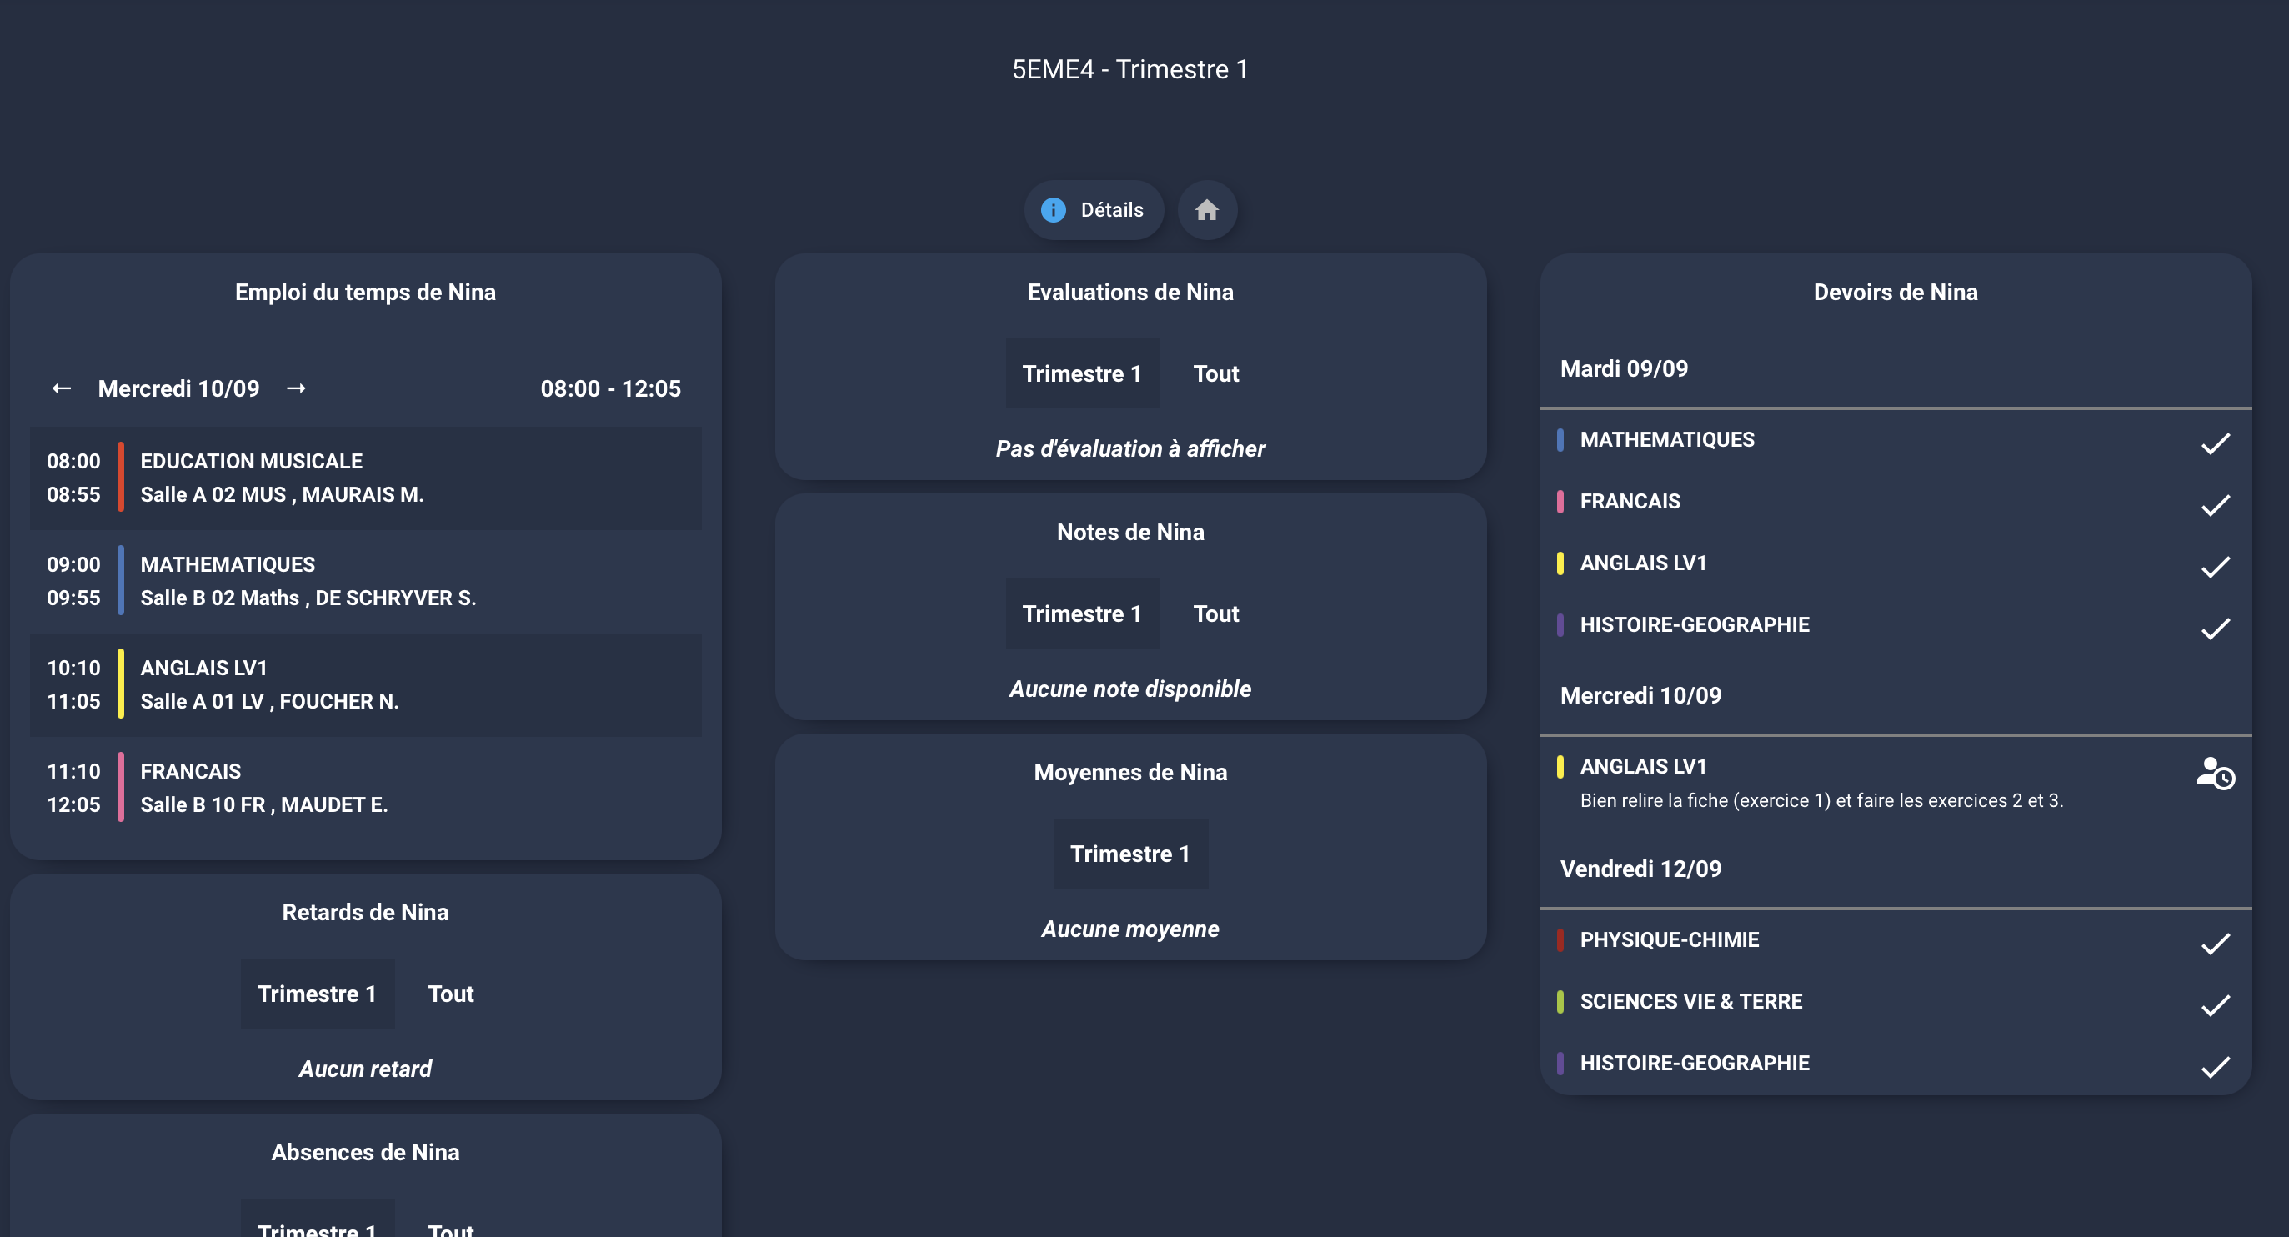2289x1237 pixels.
Task: Open the Détails info button
Action: click(1093, 210)
